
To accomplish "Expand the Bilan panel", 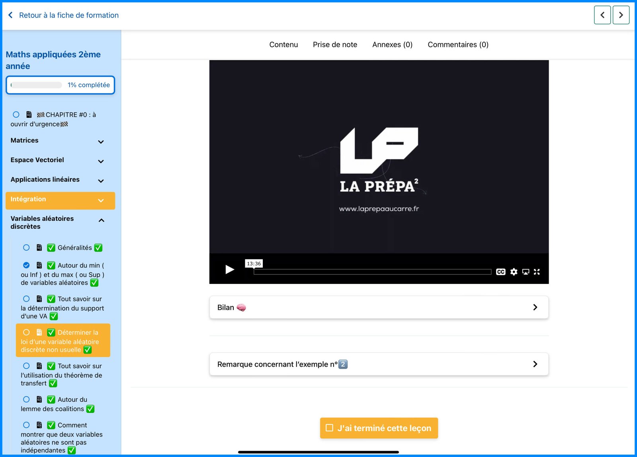I will click(x=379, y=307).
